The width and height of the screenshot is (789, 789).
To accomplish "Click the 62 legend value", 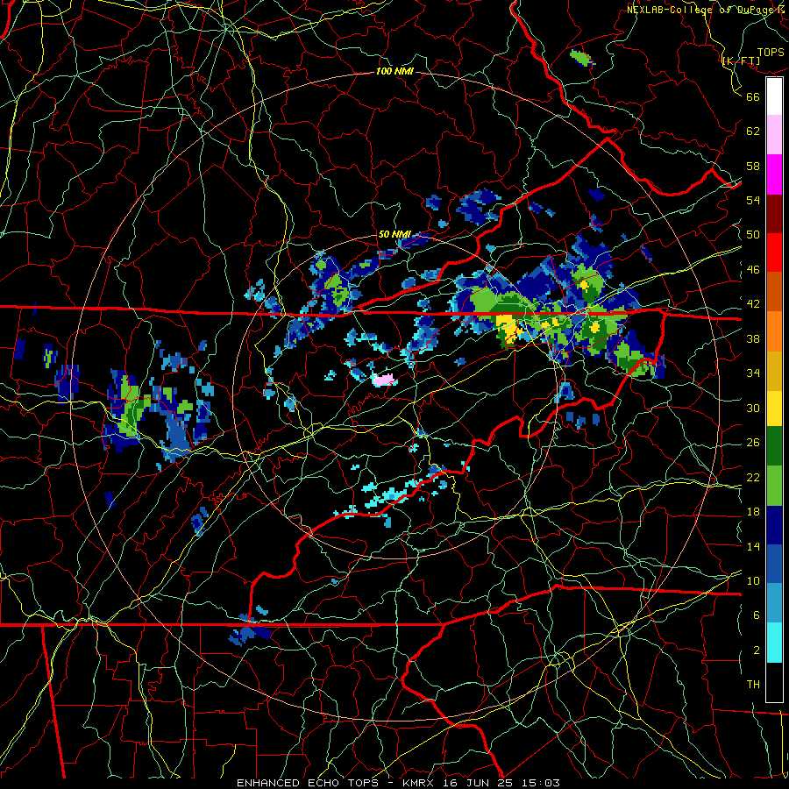I will 753,131.
